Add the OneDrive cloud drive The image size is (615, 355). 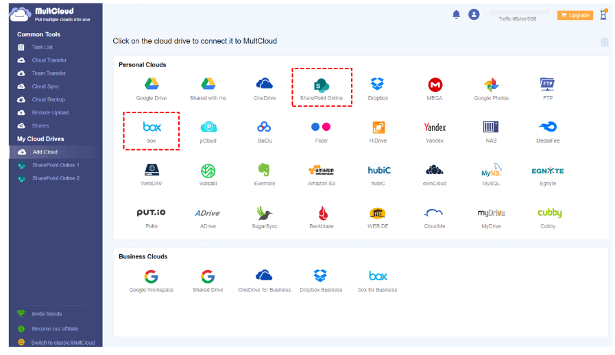coord(265,84)
